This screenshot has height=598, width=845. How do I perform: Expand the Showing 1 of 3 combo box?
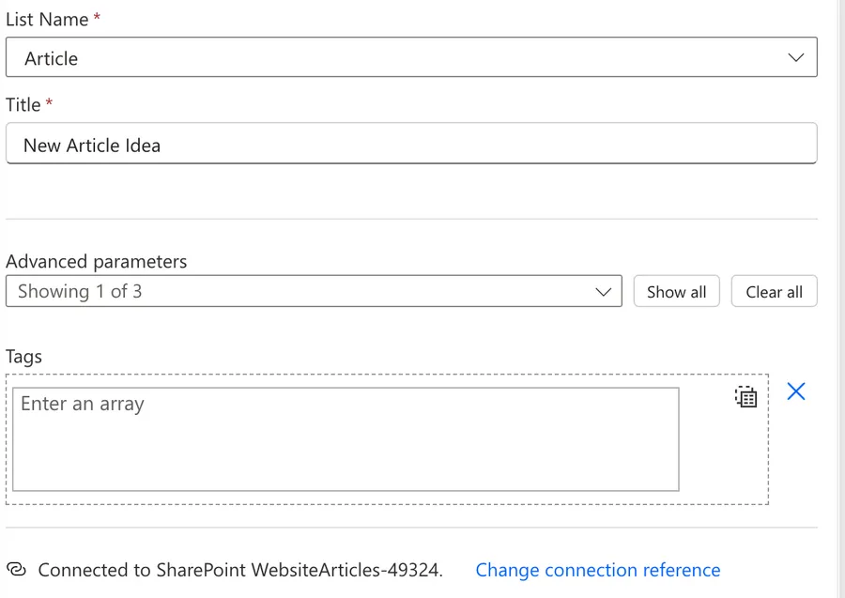[314, 291]
